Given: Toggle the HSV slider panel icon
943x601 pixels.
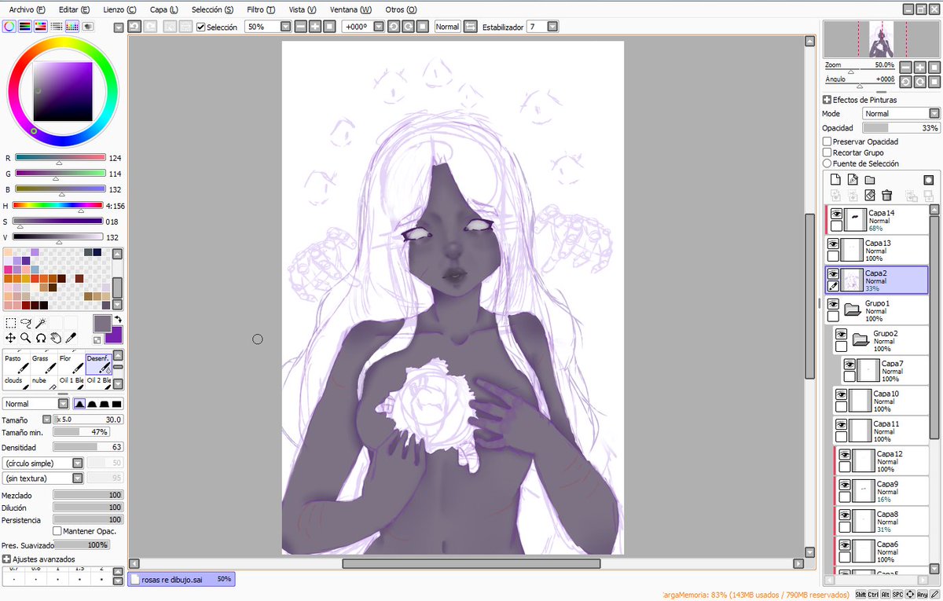Looking at the screenshot, I should pos(41,26).
